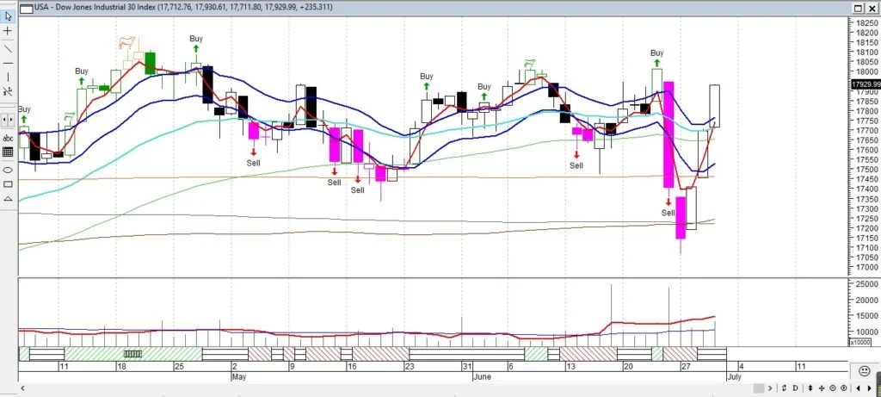
Task: Click the date label 25 on time axis
Action: point(179,366)
